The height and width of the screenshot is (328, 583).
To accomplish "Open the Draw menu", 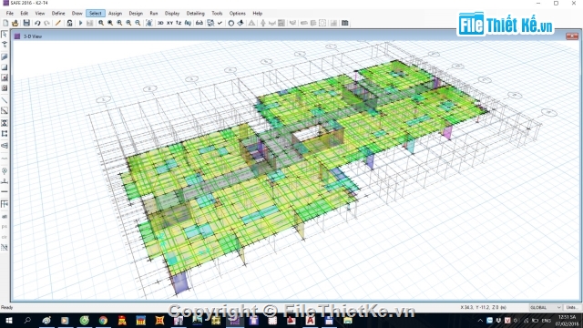I will (77, 14).
